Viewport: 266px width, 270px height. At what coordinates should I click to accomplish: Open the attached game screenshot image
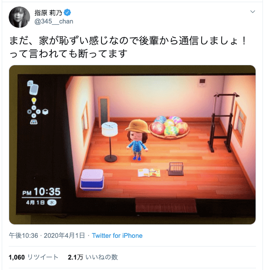132,145
